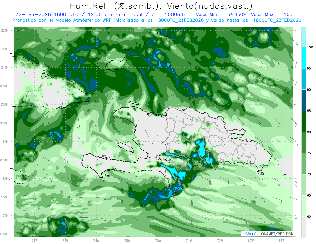The width and height of the screenshot is (316, 244).
Task: Click the '68W' longitude label
Action: click(282, 241)
